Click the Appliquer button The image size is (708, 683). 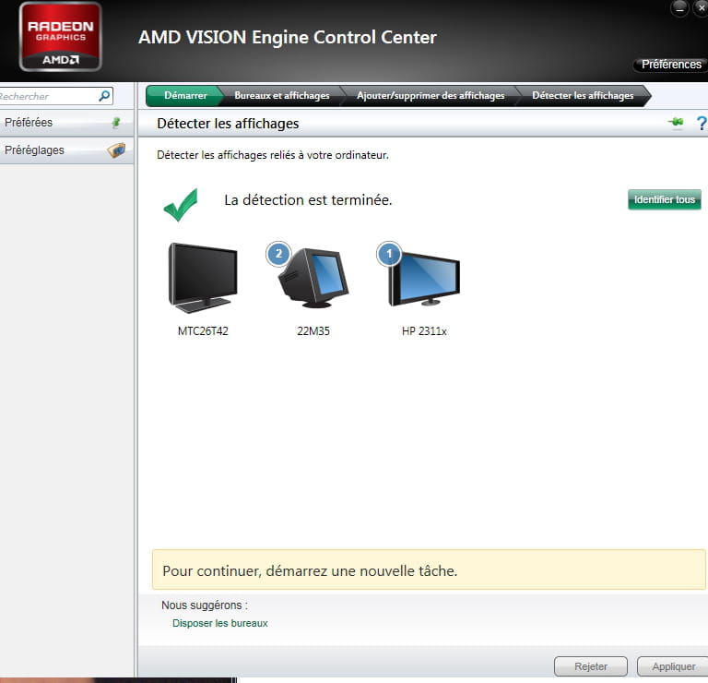pyautogui.click(x=673, y=666)
